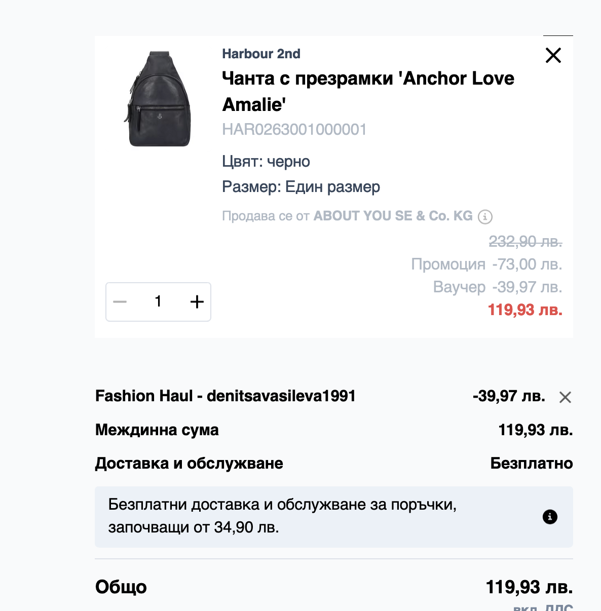601x611 pixels.
Task: Open the 'Anchor Love Amalie' product title
Action: [368, 91]
